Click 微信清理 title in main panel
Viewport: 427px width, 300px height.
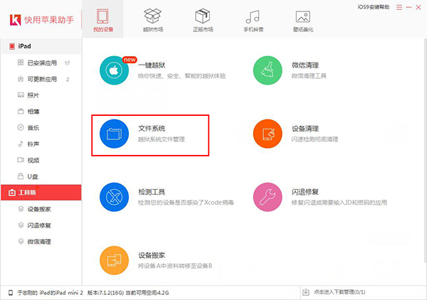tap(305, 65)
